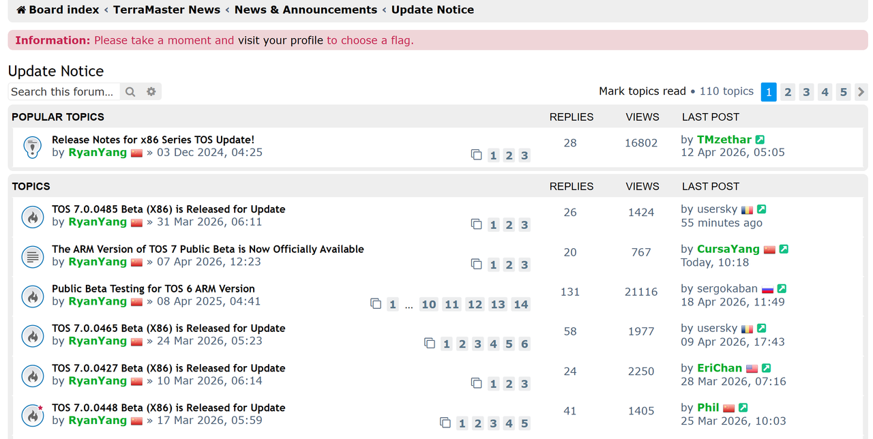The width and height of the screenshot is (873, 439).
Task: Open page 5 of TOS 7.0.0448 topic
Action: [x=524, y=423]
